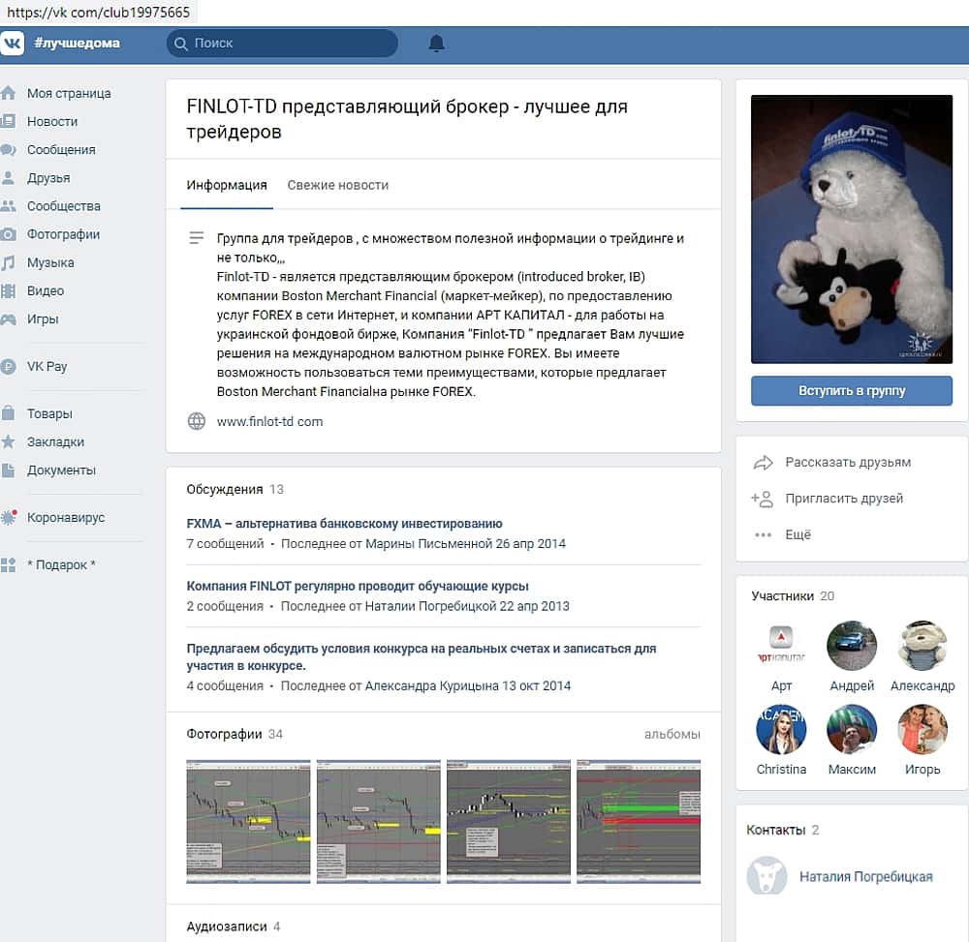Click Пригласить друзей
This screenshot has height=942, width=969.
[x=844, y=499]
